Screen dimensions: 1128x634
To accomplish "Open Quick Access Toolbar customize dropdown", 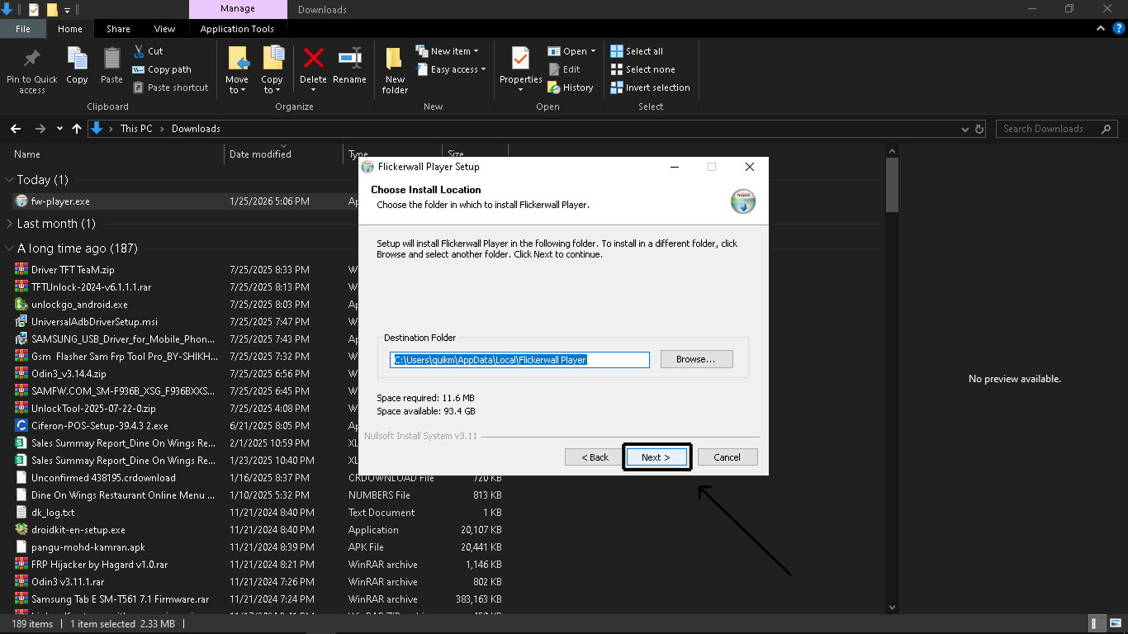I will click(x=67, y=10).
